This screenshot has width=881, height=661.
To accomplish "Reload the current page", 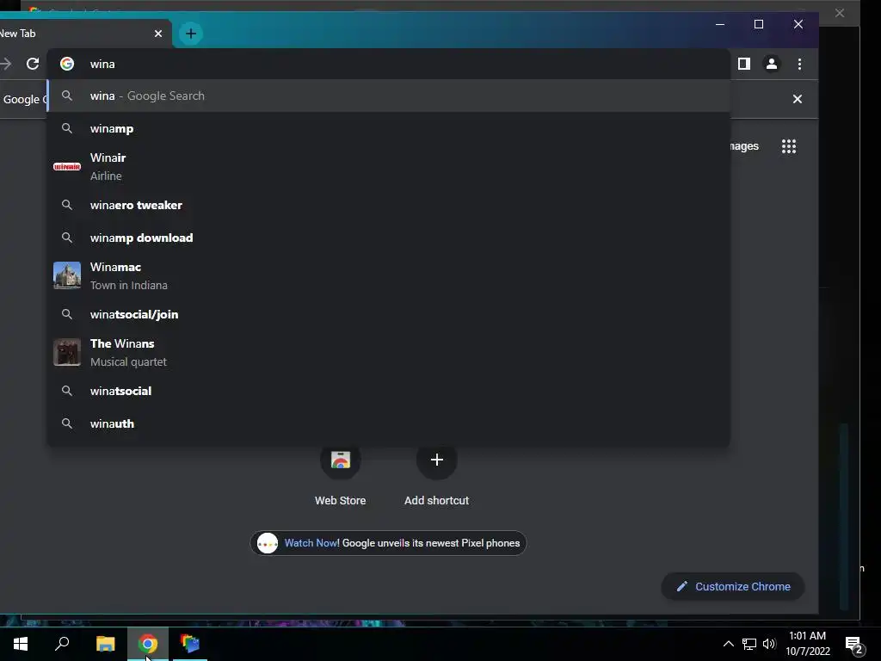I will (33, 64).
